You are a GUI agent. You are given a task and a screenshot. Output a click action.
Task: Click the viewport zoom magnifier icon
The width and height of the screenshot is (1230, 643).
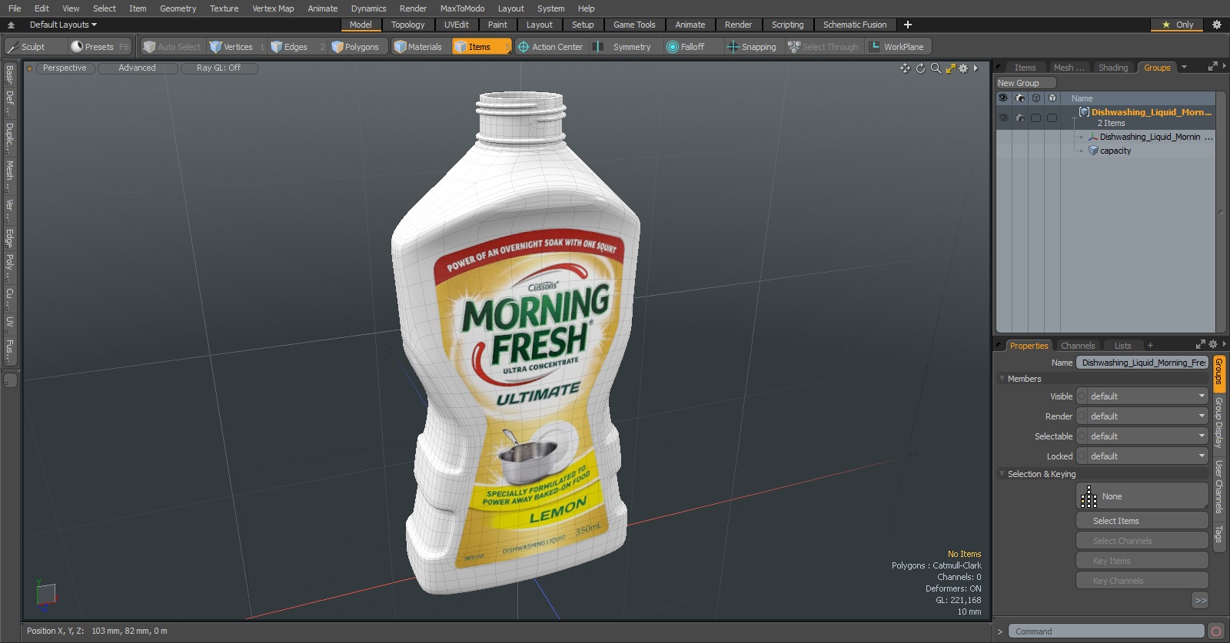(x=936, y=68)
